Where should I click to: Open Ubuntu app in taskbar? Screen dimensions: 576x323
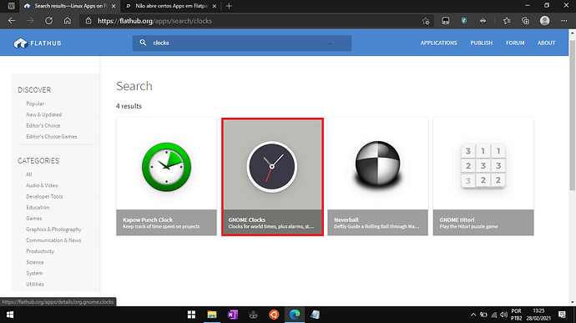[x=274, y=315]
